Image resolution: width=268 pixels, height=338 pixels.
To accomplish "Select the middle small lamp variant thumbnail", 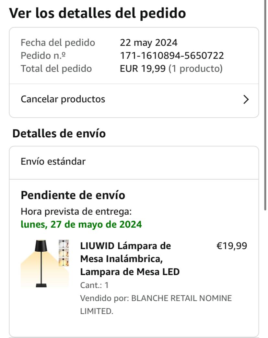I will tap(64, 253).
